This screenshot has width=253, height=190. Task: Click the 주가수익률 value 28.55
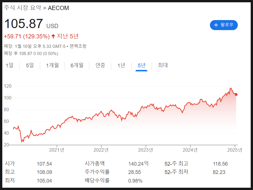click(135, 172)
